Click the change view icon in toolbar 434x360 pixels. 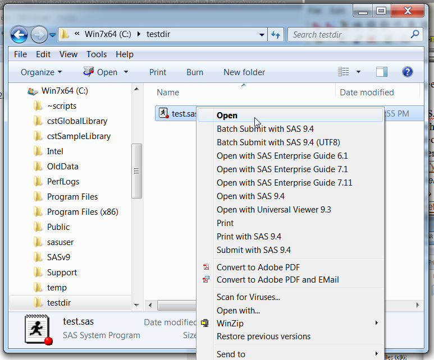(x=344, y=72)
